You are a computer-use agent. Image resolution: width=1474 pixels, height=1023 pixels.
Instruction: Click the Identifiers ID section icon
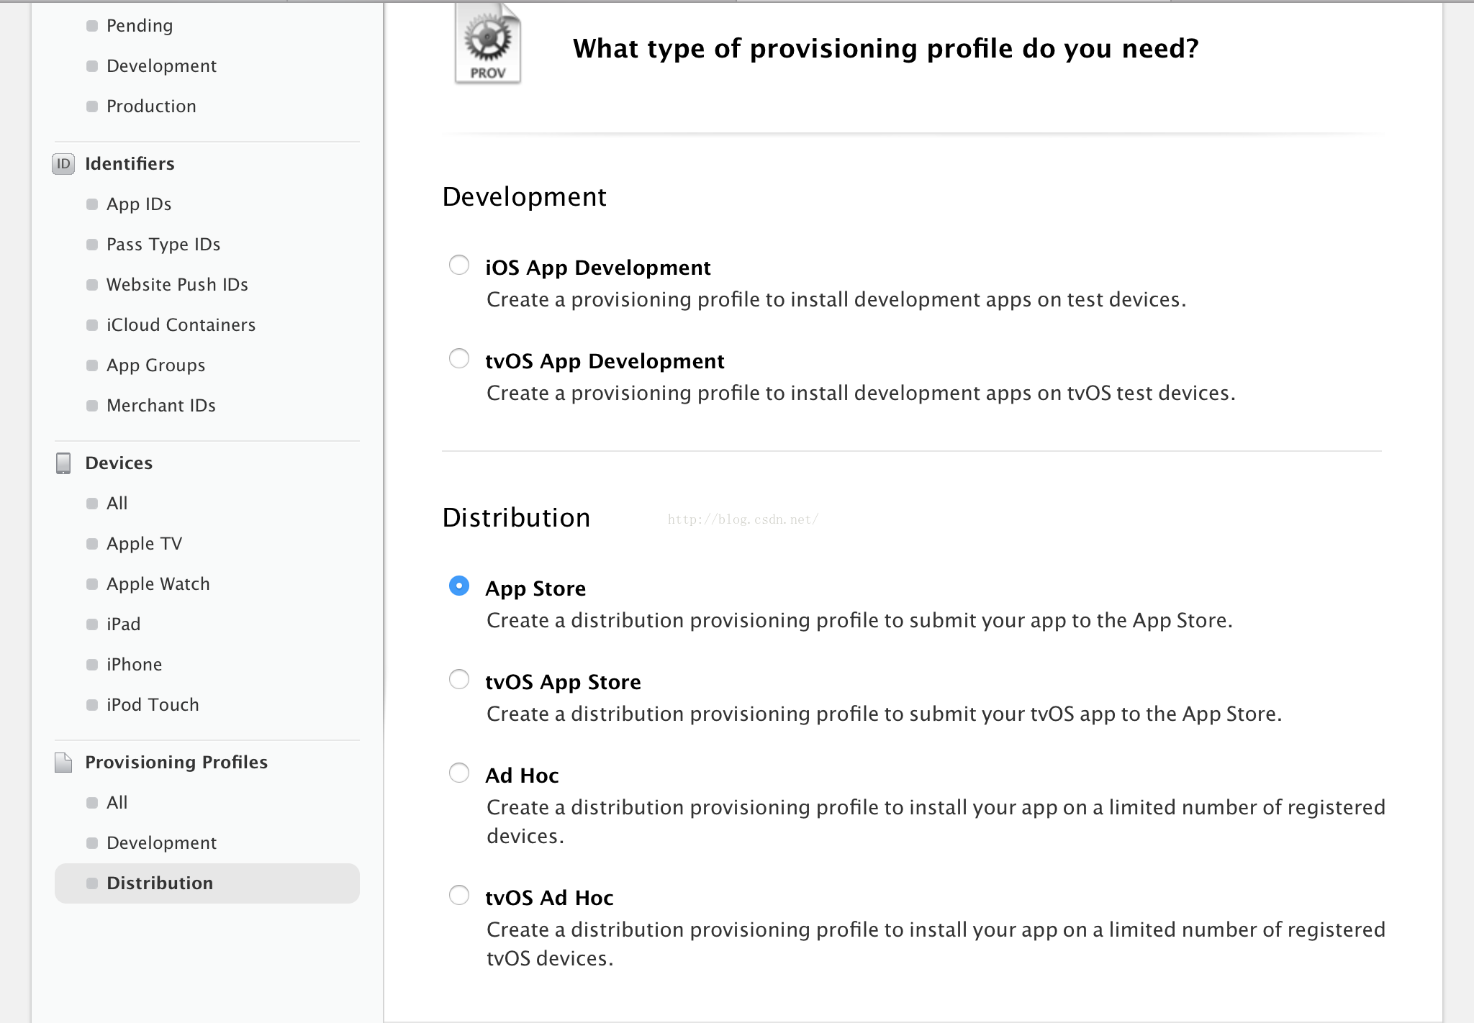tap(63, 164)
